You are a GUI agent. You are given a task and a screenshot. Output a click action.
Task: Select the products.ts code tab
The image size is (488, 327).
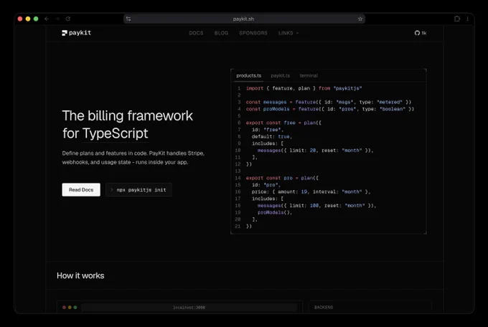(249, 75)
